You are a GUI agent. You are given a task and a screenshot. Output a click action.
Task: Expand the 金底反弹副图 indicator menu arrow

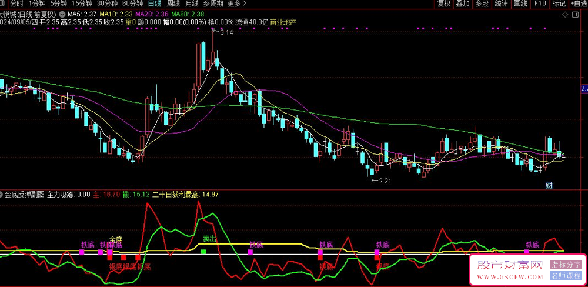2,193
